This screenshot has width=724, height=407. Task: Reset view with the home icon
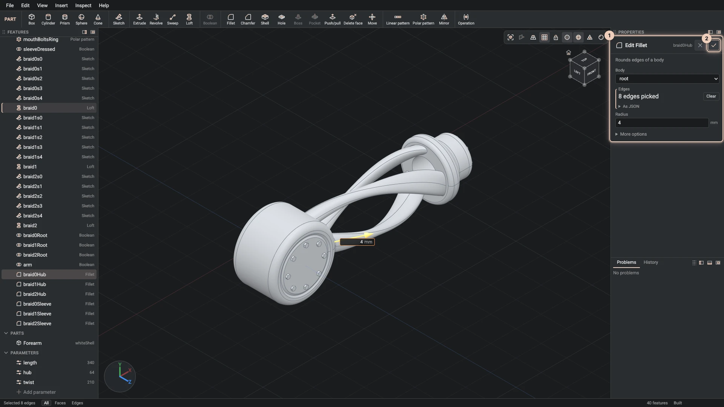(569, 52)
